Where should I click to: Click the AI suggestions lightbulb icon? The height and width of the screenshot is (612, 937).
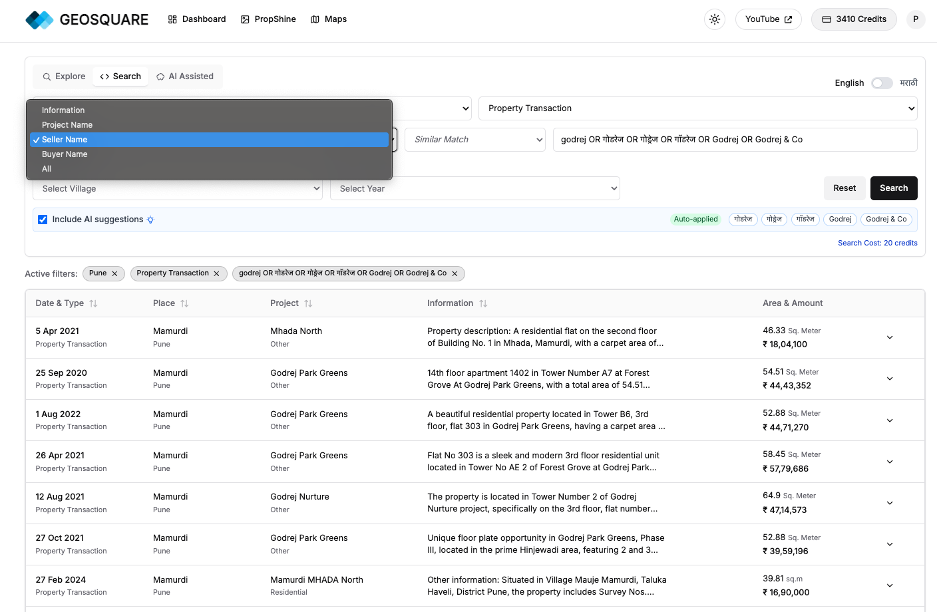click(x=151, y=220)
